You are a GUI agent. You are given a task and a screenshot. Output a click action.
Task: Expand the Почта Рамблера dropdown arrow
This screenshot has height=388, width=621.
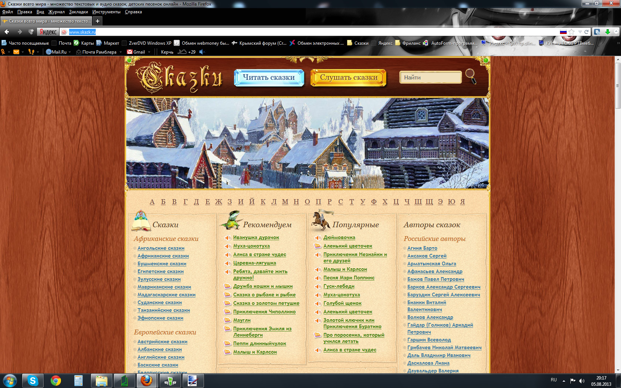click(x=121, y=52)
